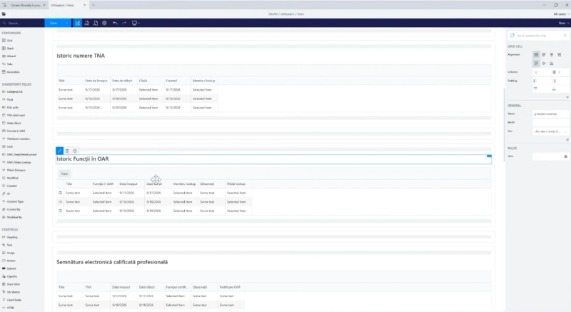Choose the middle vertical alignment icon
The width and height of the screenshot is (571, 312).
pos(544,64)
